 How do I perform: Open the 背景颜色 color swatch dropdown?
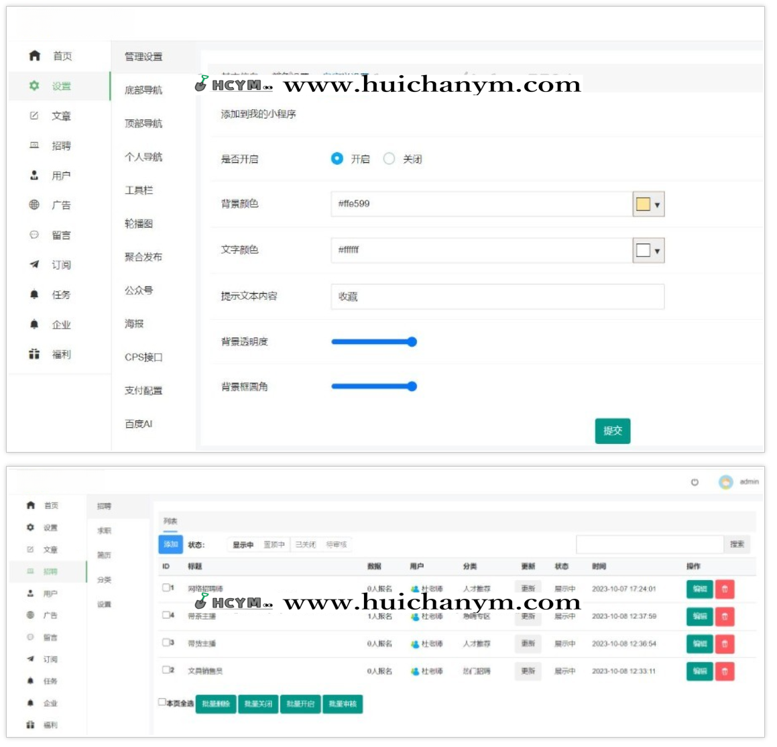tap(648, 204)
